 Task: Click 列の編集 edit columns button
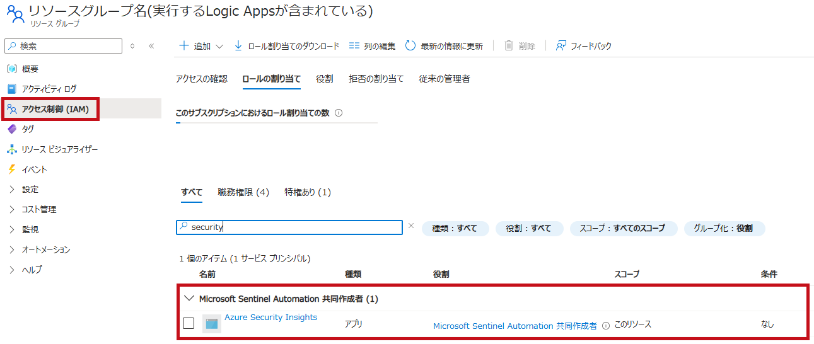pos(372,46)
